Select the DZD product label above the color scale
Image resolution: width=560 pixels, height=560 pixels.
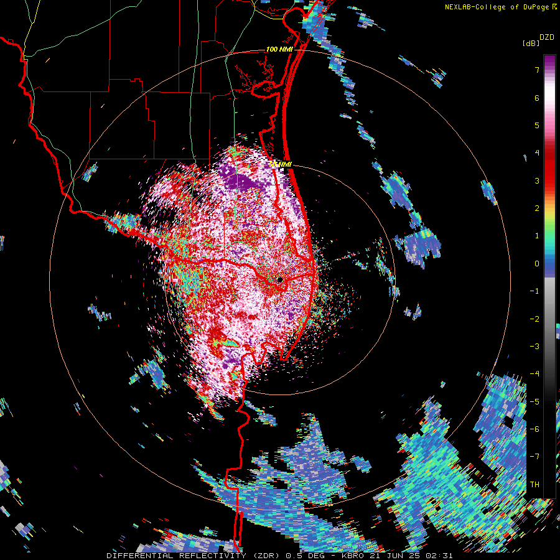[x=547, y=37]
